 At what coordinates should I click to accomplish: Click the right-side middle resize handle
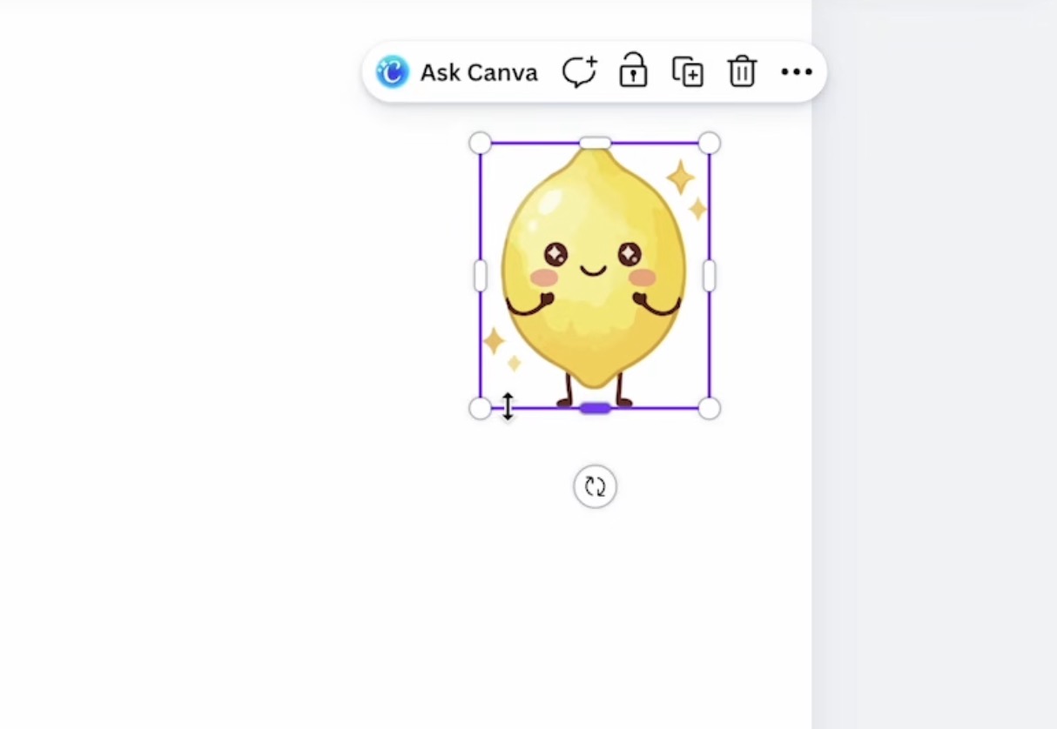pos(709,276)
